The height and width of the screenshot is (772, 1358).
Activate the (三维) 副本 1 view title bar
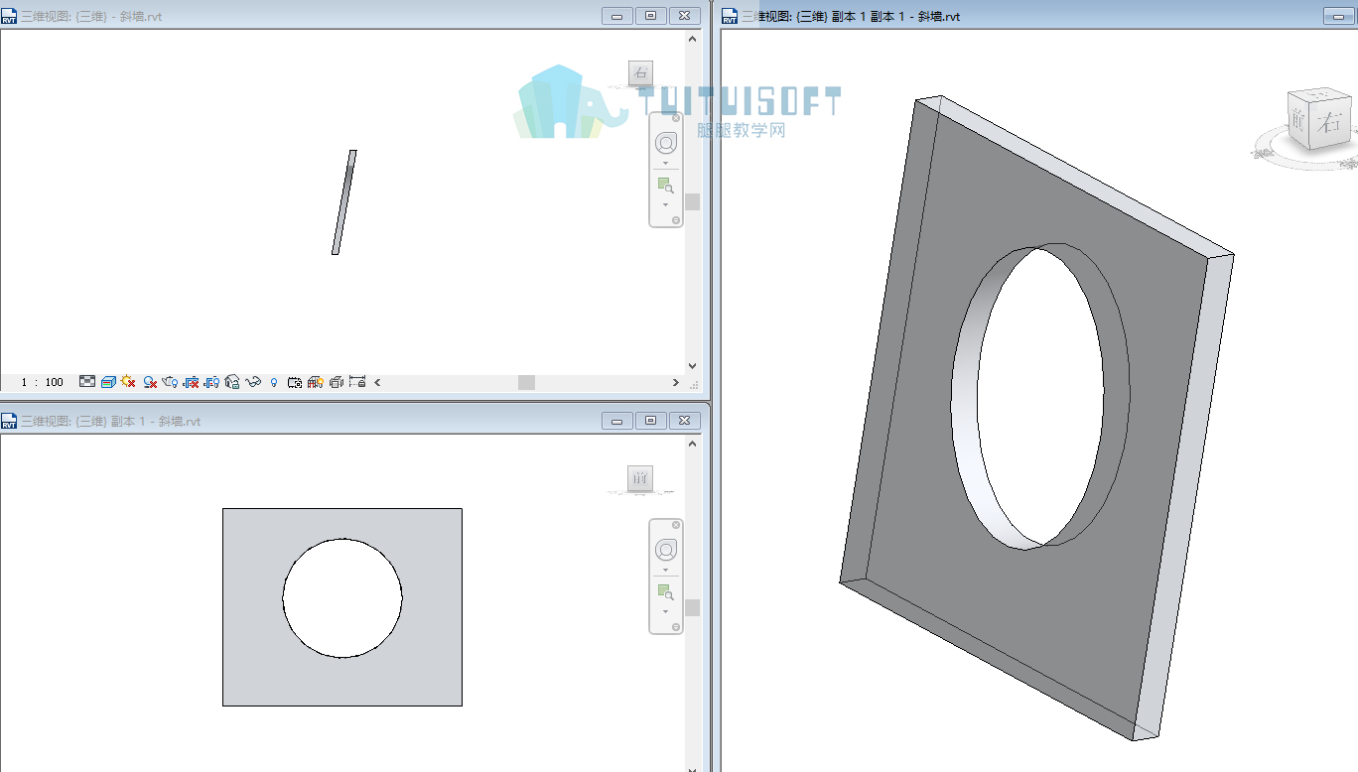click(110, 421)
